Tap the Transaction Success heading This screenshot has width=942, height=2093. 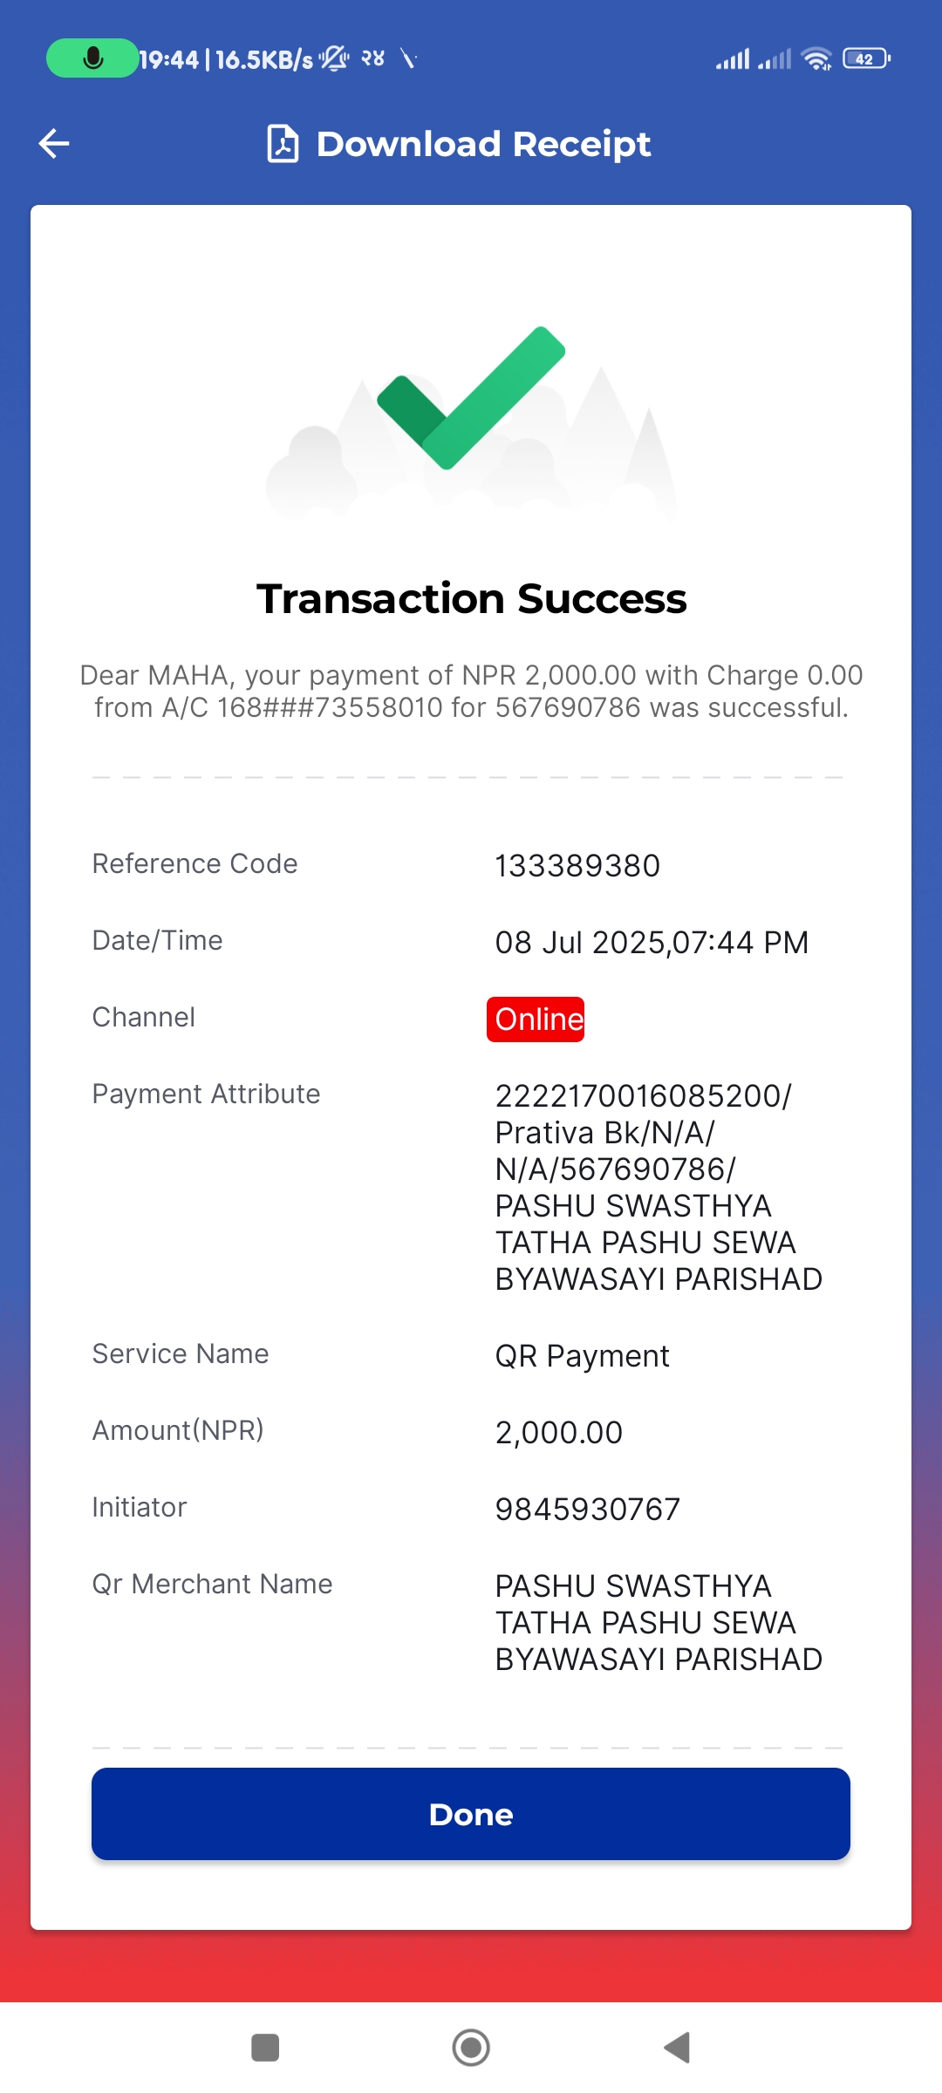click(471, 599)
